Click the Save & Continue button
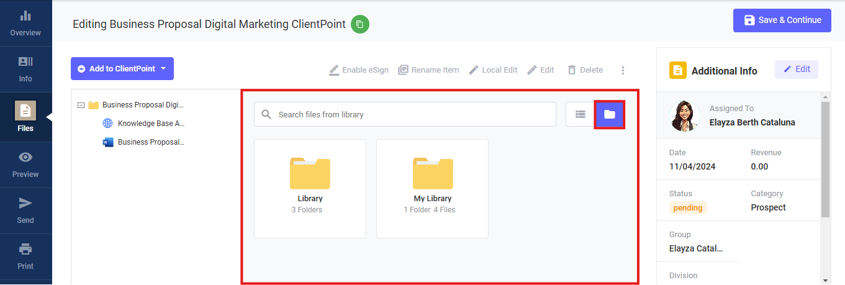The height and width of the screenshot is (285, 845). pos(782,20)
